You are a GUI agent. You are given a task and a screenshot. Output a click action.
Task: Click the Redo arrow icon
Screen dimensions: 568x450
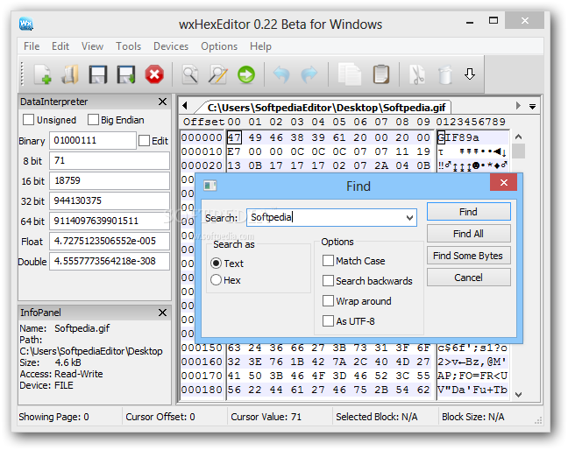(309, 74)
